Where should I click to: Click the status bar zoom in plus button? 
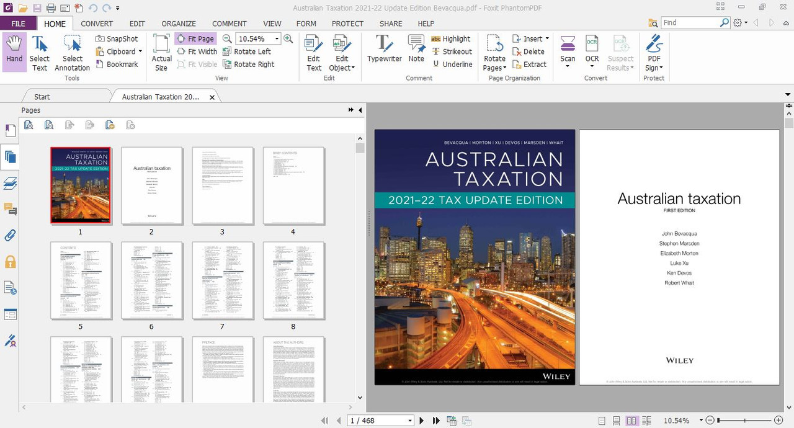click(x=778, y=421)
